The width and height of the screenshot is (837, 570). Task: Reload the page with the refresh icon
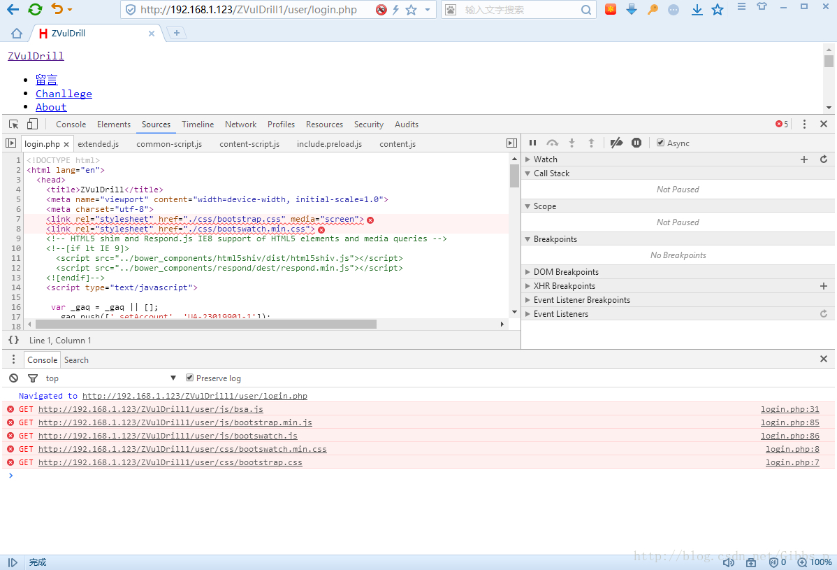click(x=35, y=9)
